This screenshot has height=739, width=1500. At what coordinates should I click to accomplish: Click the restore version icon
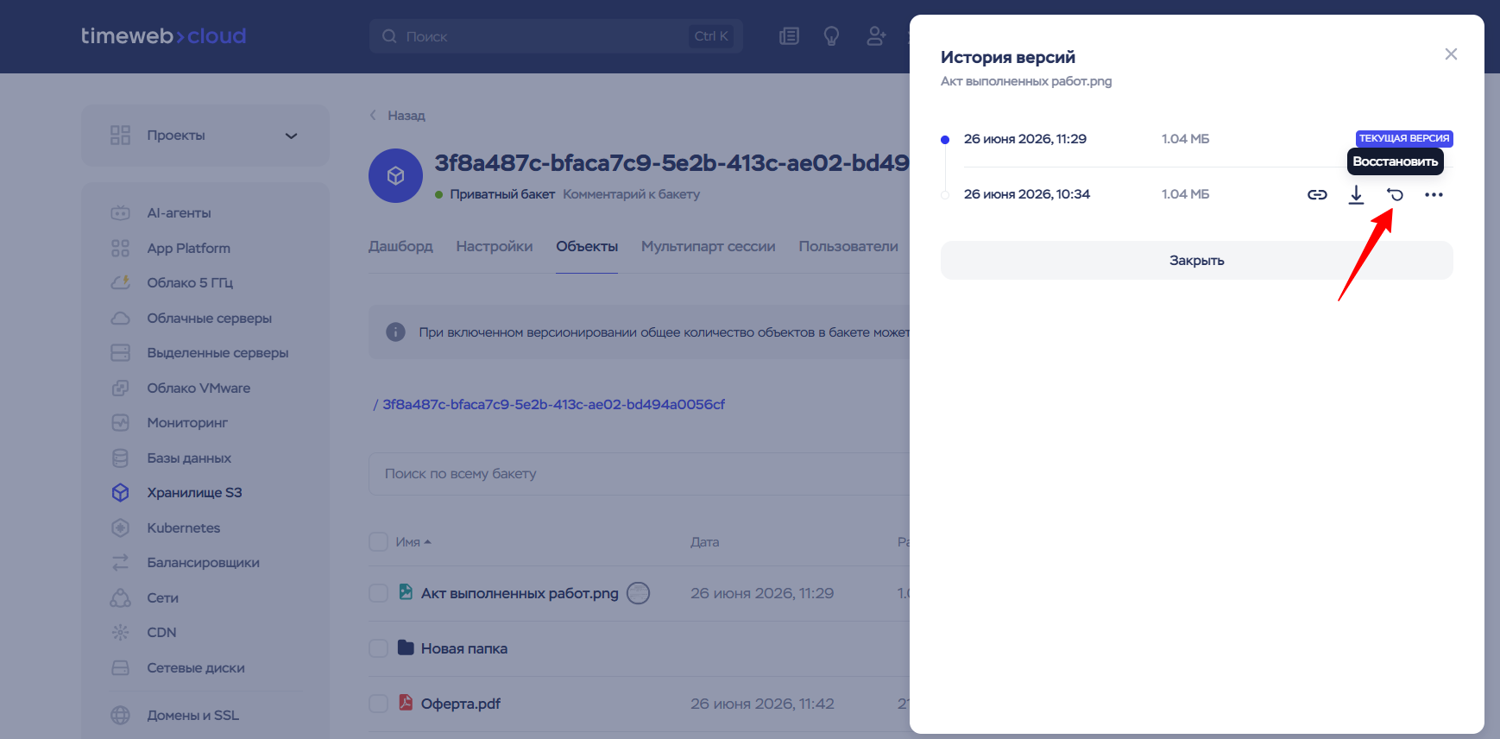1395,195
